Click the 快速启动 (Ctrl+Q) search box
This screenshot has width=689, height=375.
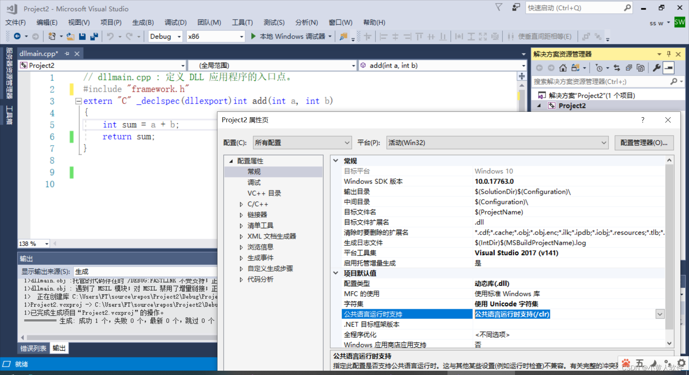click(578, 8)
